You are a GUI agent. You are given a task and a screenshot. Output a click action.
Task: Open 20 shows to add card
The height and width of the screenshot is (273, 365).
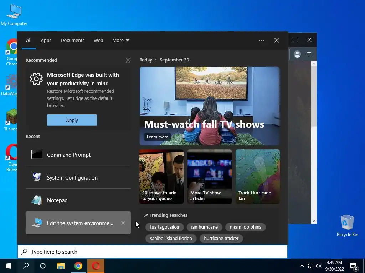161,177
